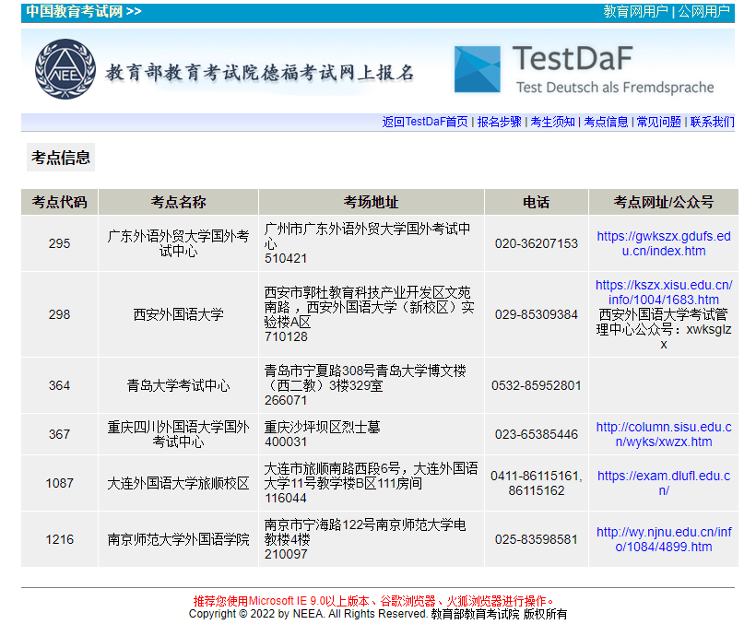Click 大连外国语大学旅顺校区 name cell
The height and width of the screenshot is (636, 756).
click(178, 483)
